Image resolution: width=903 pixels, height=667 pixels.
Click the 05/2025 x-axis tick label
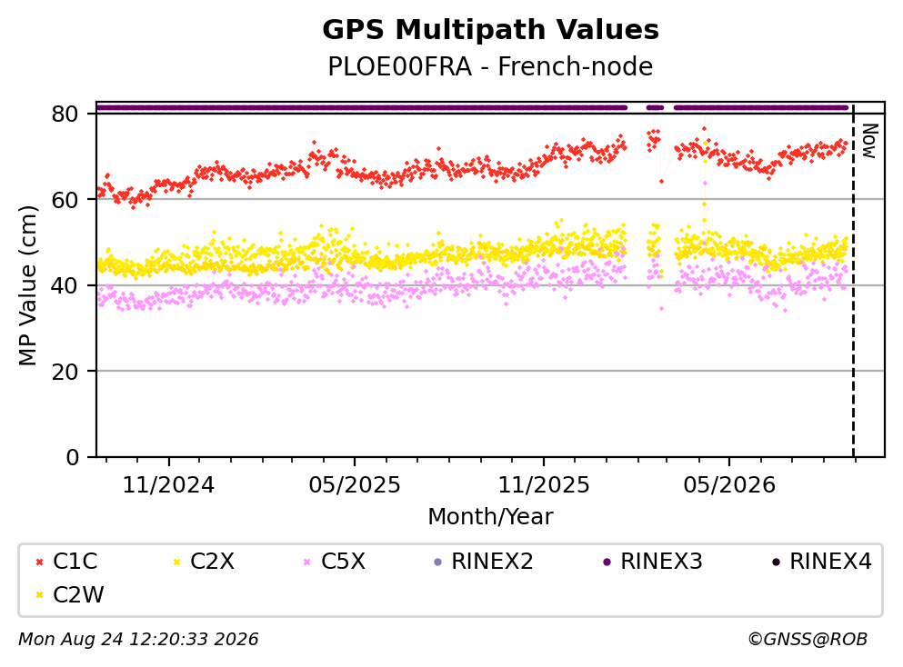pyautogui.click(x=354, y=485)
